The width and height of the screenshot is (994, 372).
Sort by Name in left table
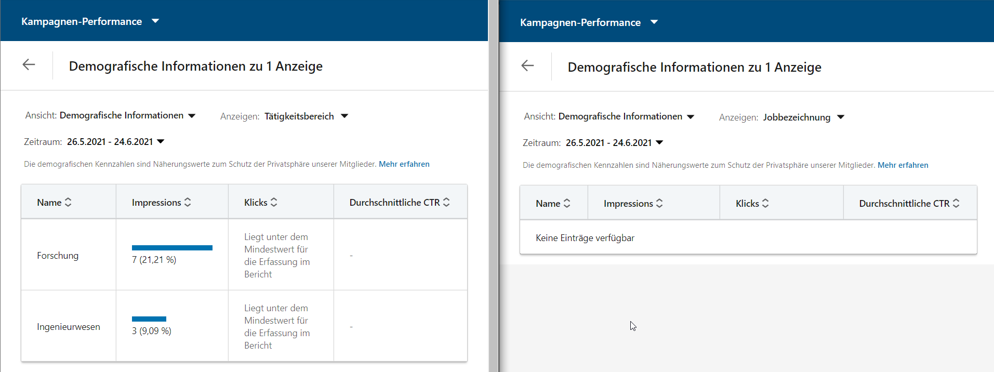coord(54,203)
